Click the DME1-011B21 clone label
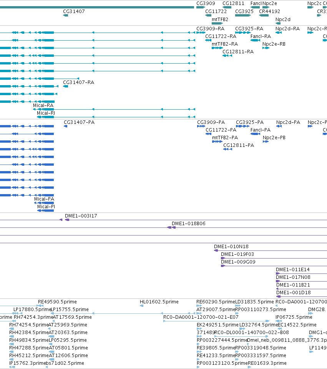Viewport: 327px width, 369px height. pyautogui.click(x=293, y=285)
